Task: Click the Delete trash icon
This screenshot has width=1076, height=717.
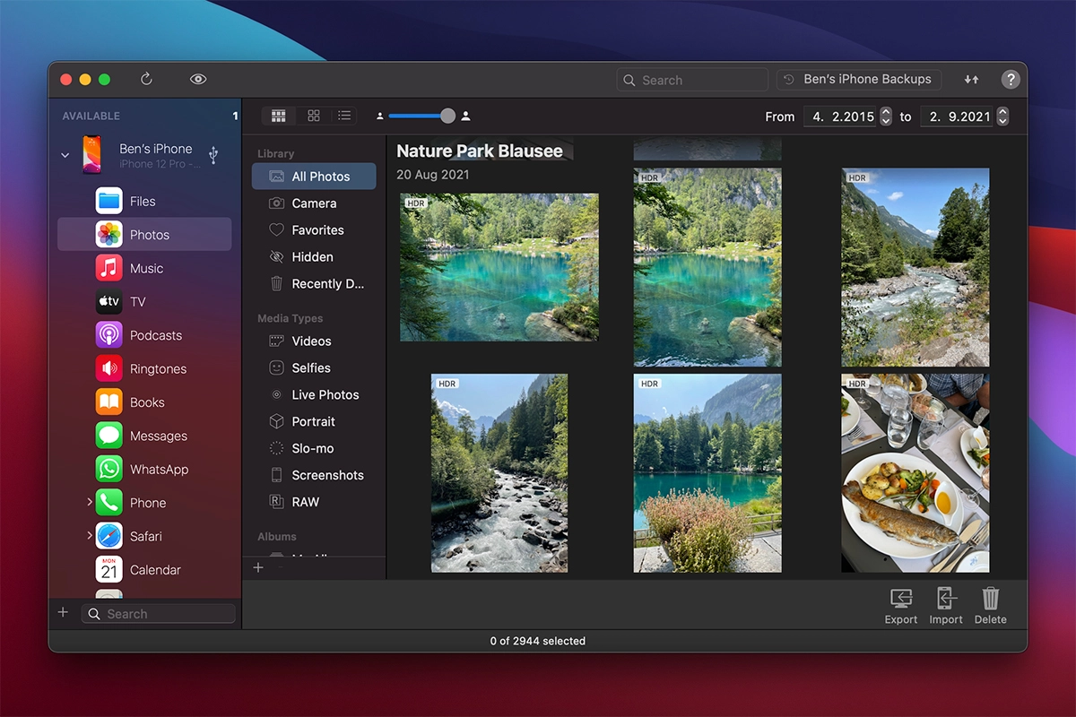Action: (x=990, y=605)
